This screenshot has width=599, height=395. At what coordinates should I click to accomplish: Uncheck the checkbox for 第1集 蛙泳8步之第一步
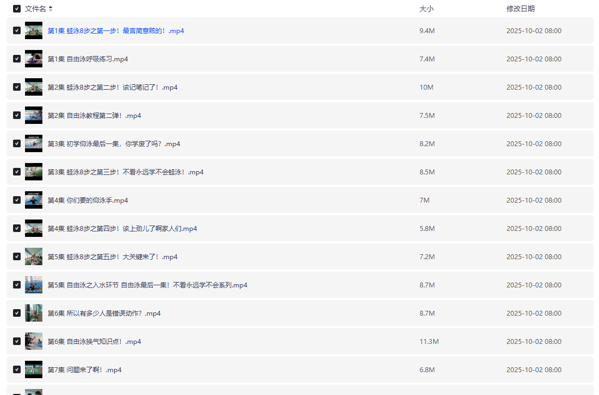[x=17, y=30]
